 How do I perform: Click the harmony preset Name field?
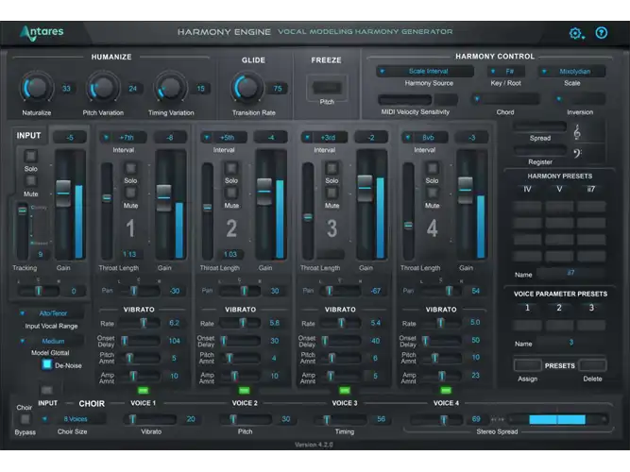(570, 273)
